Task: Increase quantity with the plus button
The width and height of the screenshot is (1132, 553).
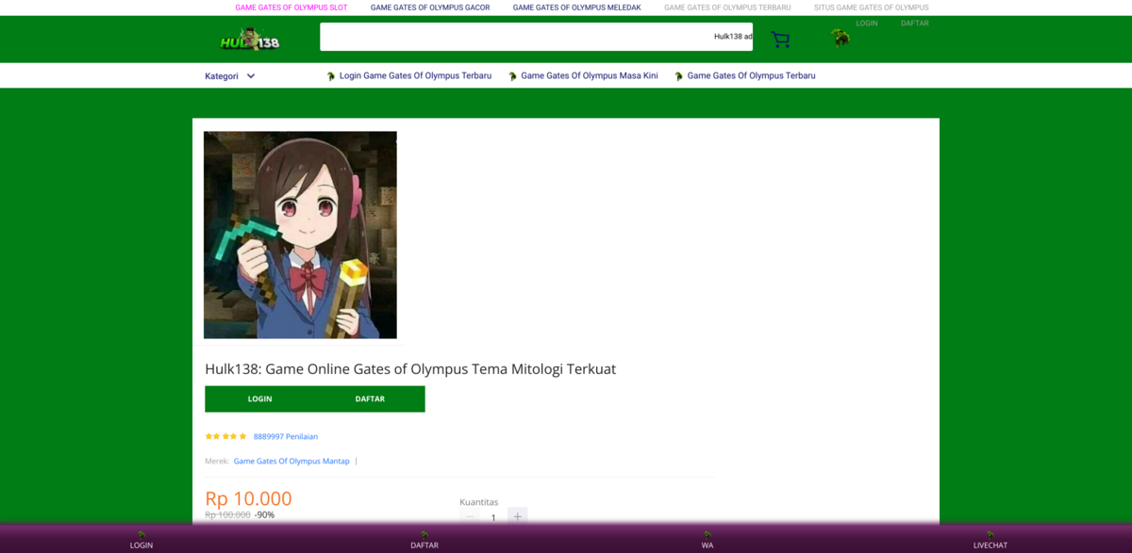Action: (517, 516)
